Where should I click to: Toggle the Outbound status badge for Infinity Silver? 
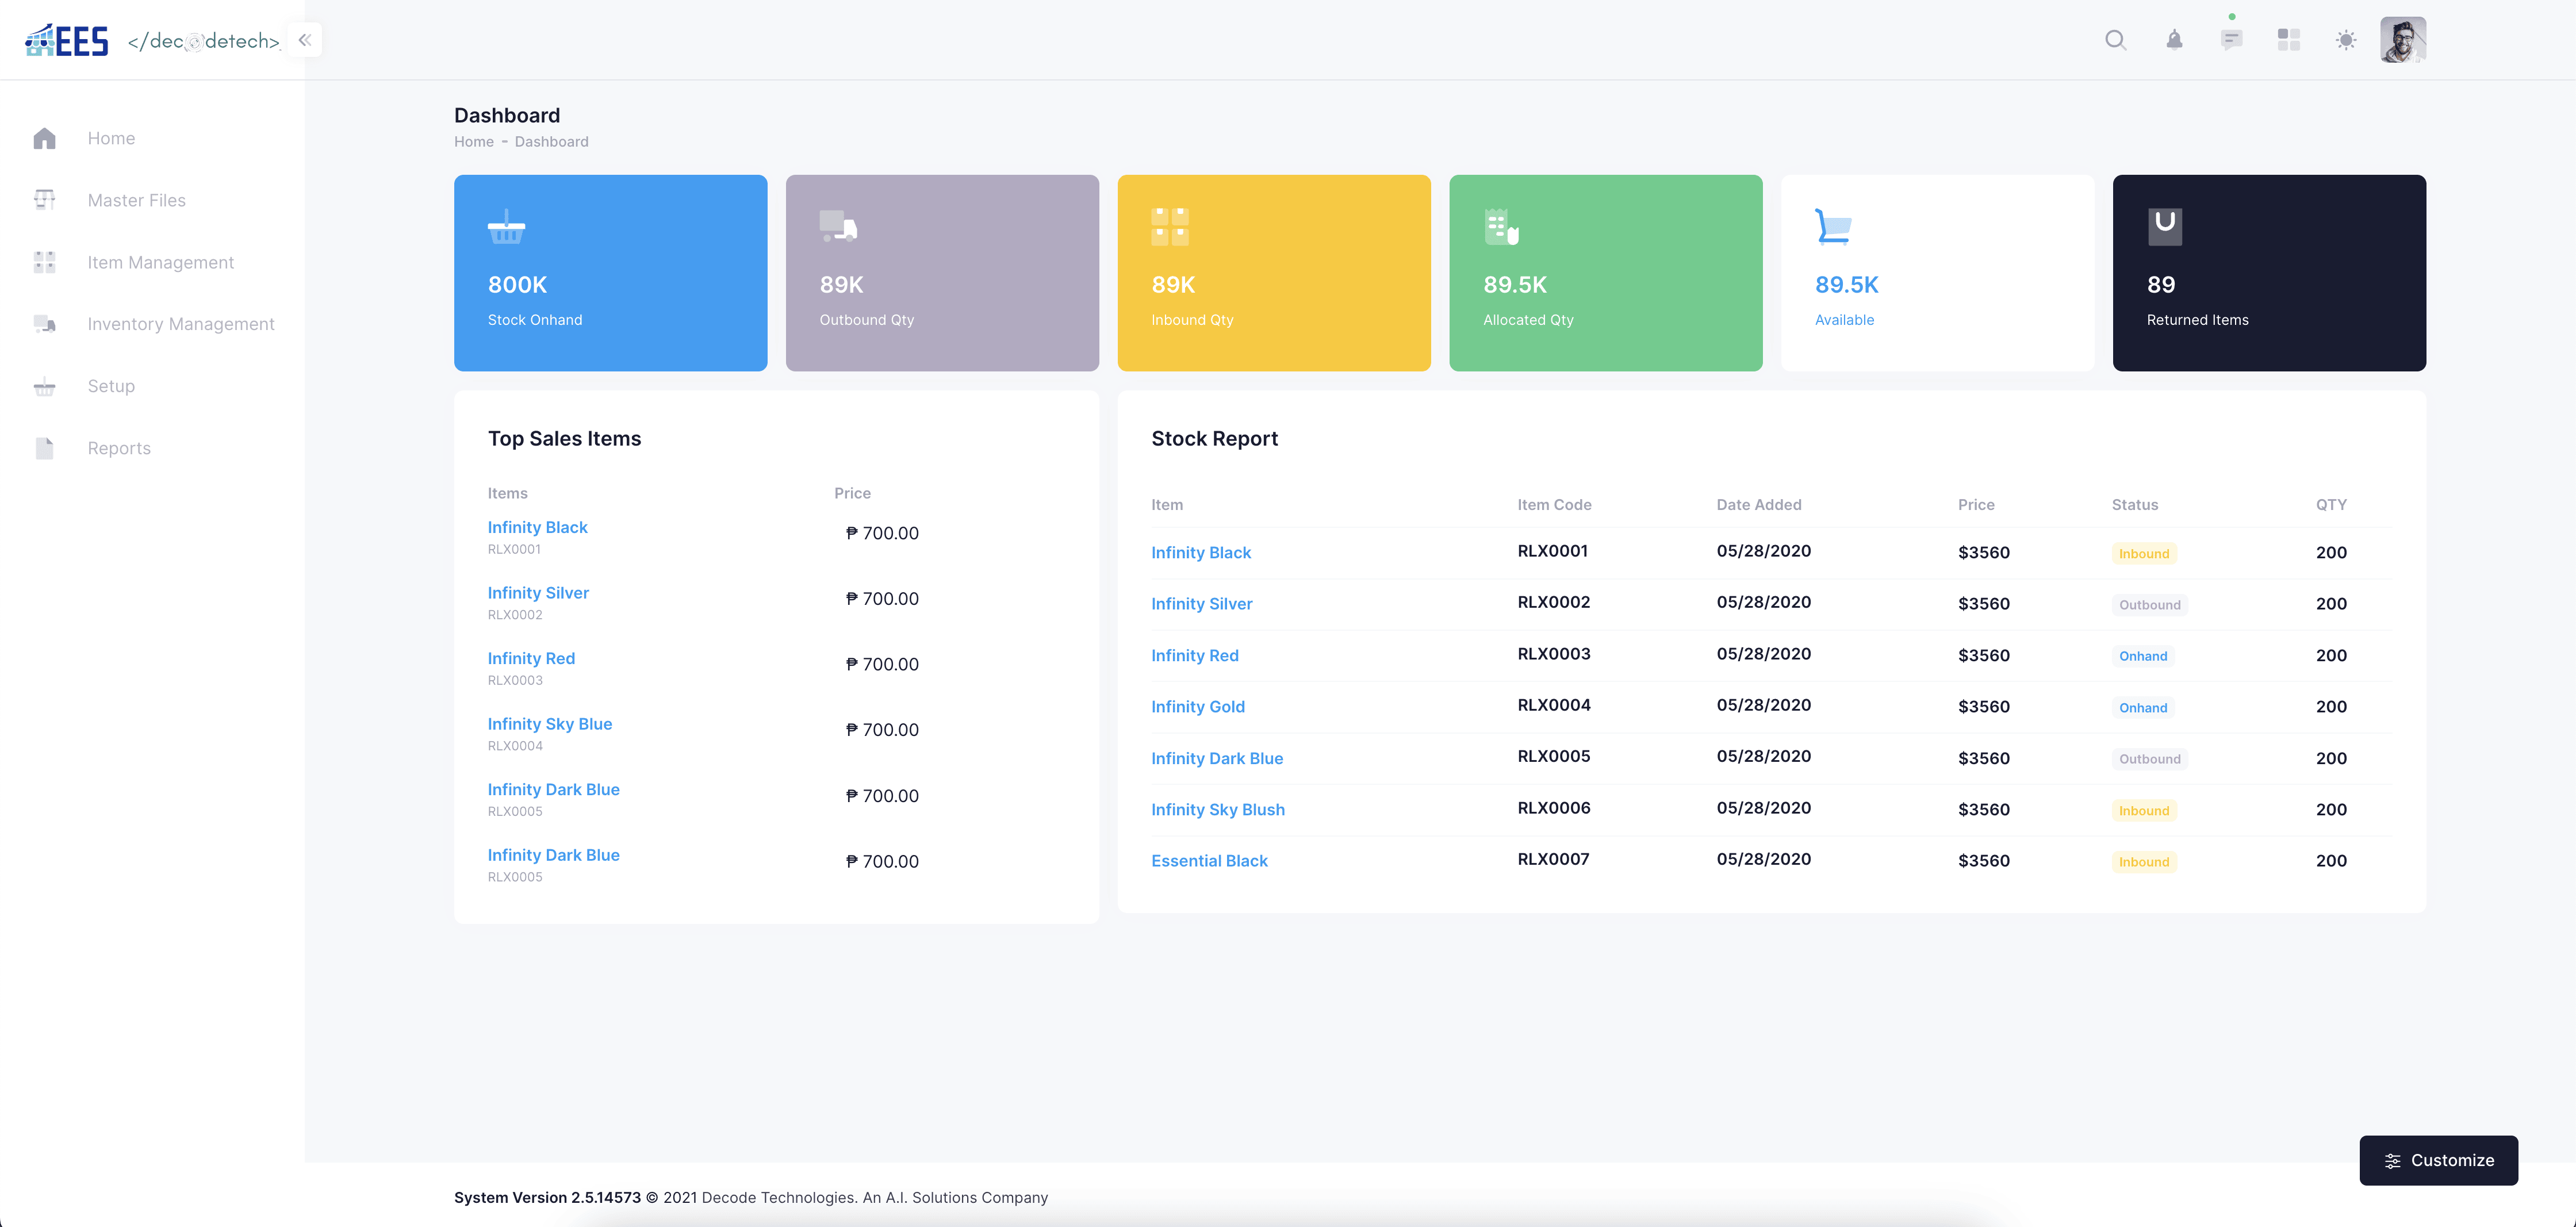(x=2150, y=604)
